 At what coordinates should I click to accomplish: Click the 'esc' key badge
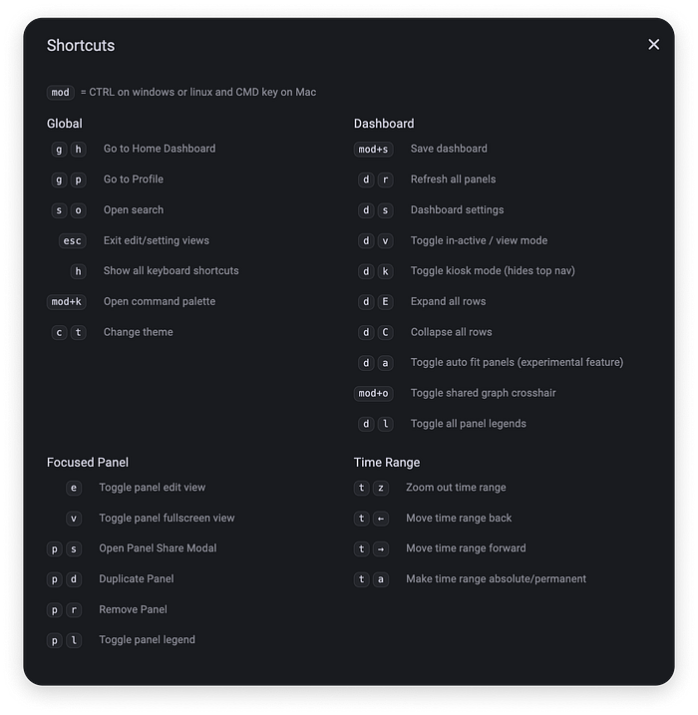(73, 240)
